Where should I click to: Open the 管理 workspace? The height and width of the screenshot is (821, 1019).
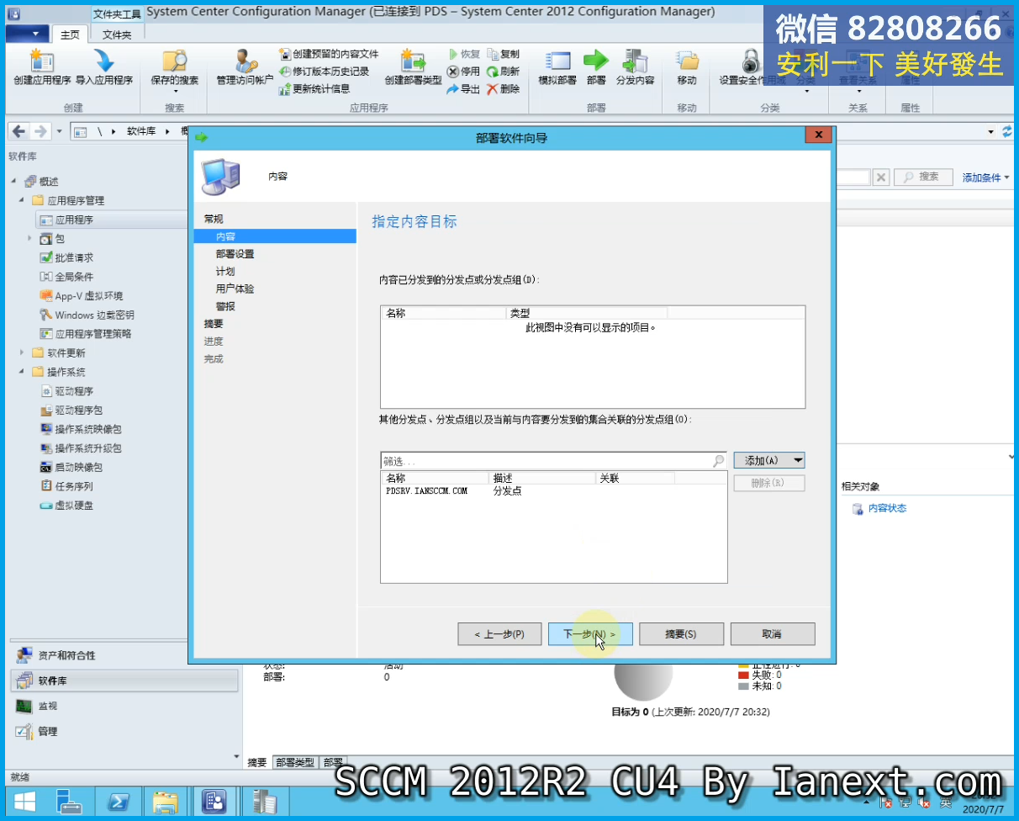tap(125, 731)
